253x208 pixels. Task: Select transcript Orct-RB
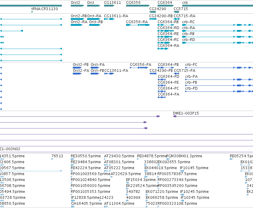click(x=95, y=25)
